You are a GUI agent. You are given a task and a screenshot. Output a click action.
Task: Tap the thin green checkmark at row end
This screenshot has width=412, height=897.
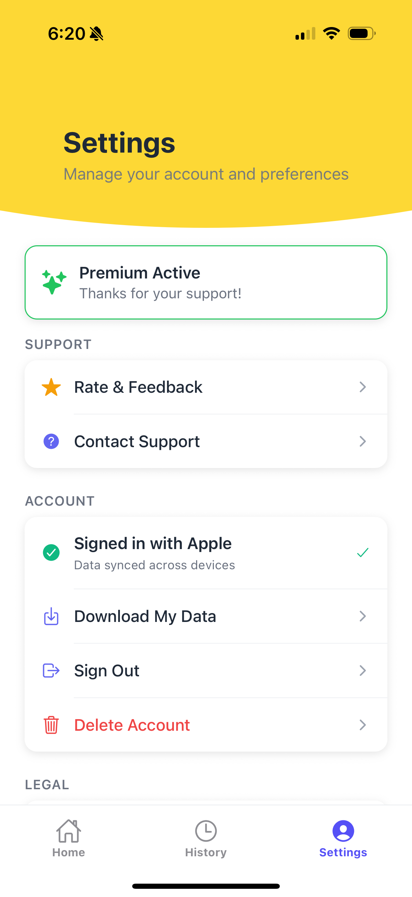(362, 552)
